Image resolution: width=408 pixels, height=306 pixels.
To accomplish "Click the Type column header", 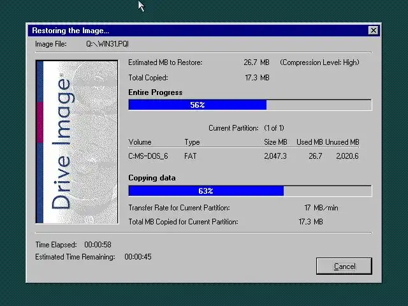I will (192, 142).
